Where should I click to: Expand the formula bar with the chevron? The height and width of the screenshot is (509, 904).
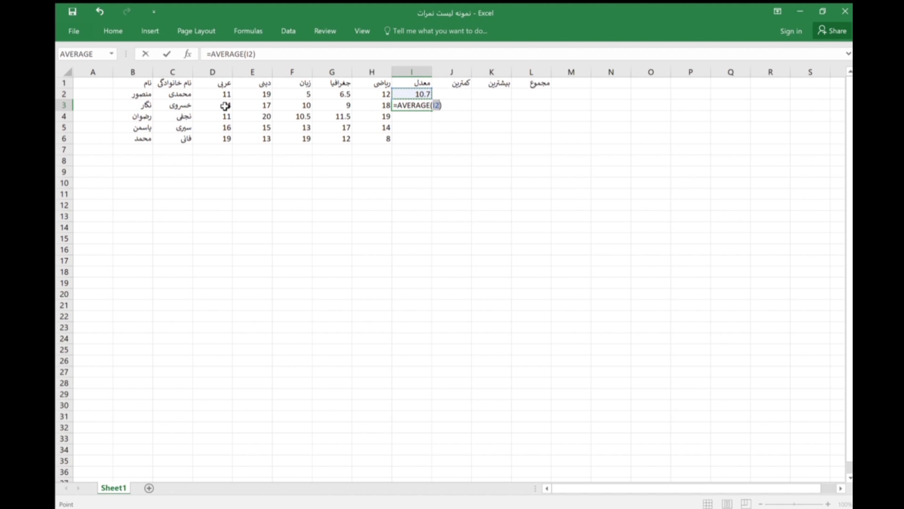point(848,54)
